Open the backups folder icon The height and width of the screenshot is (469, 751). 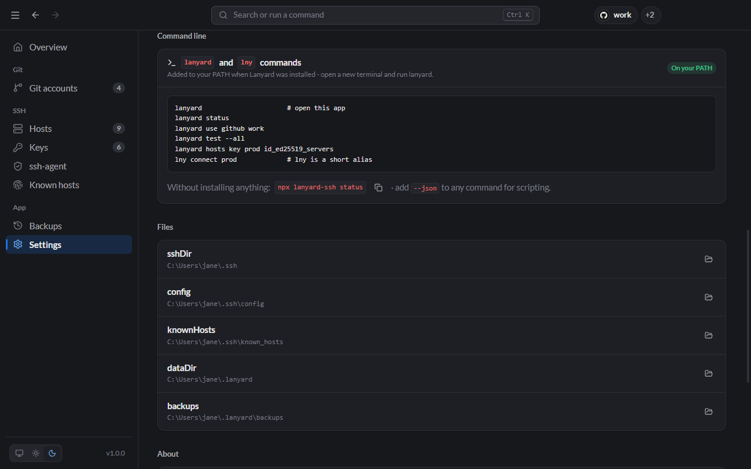coord(709,412)
